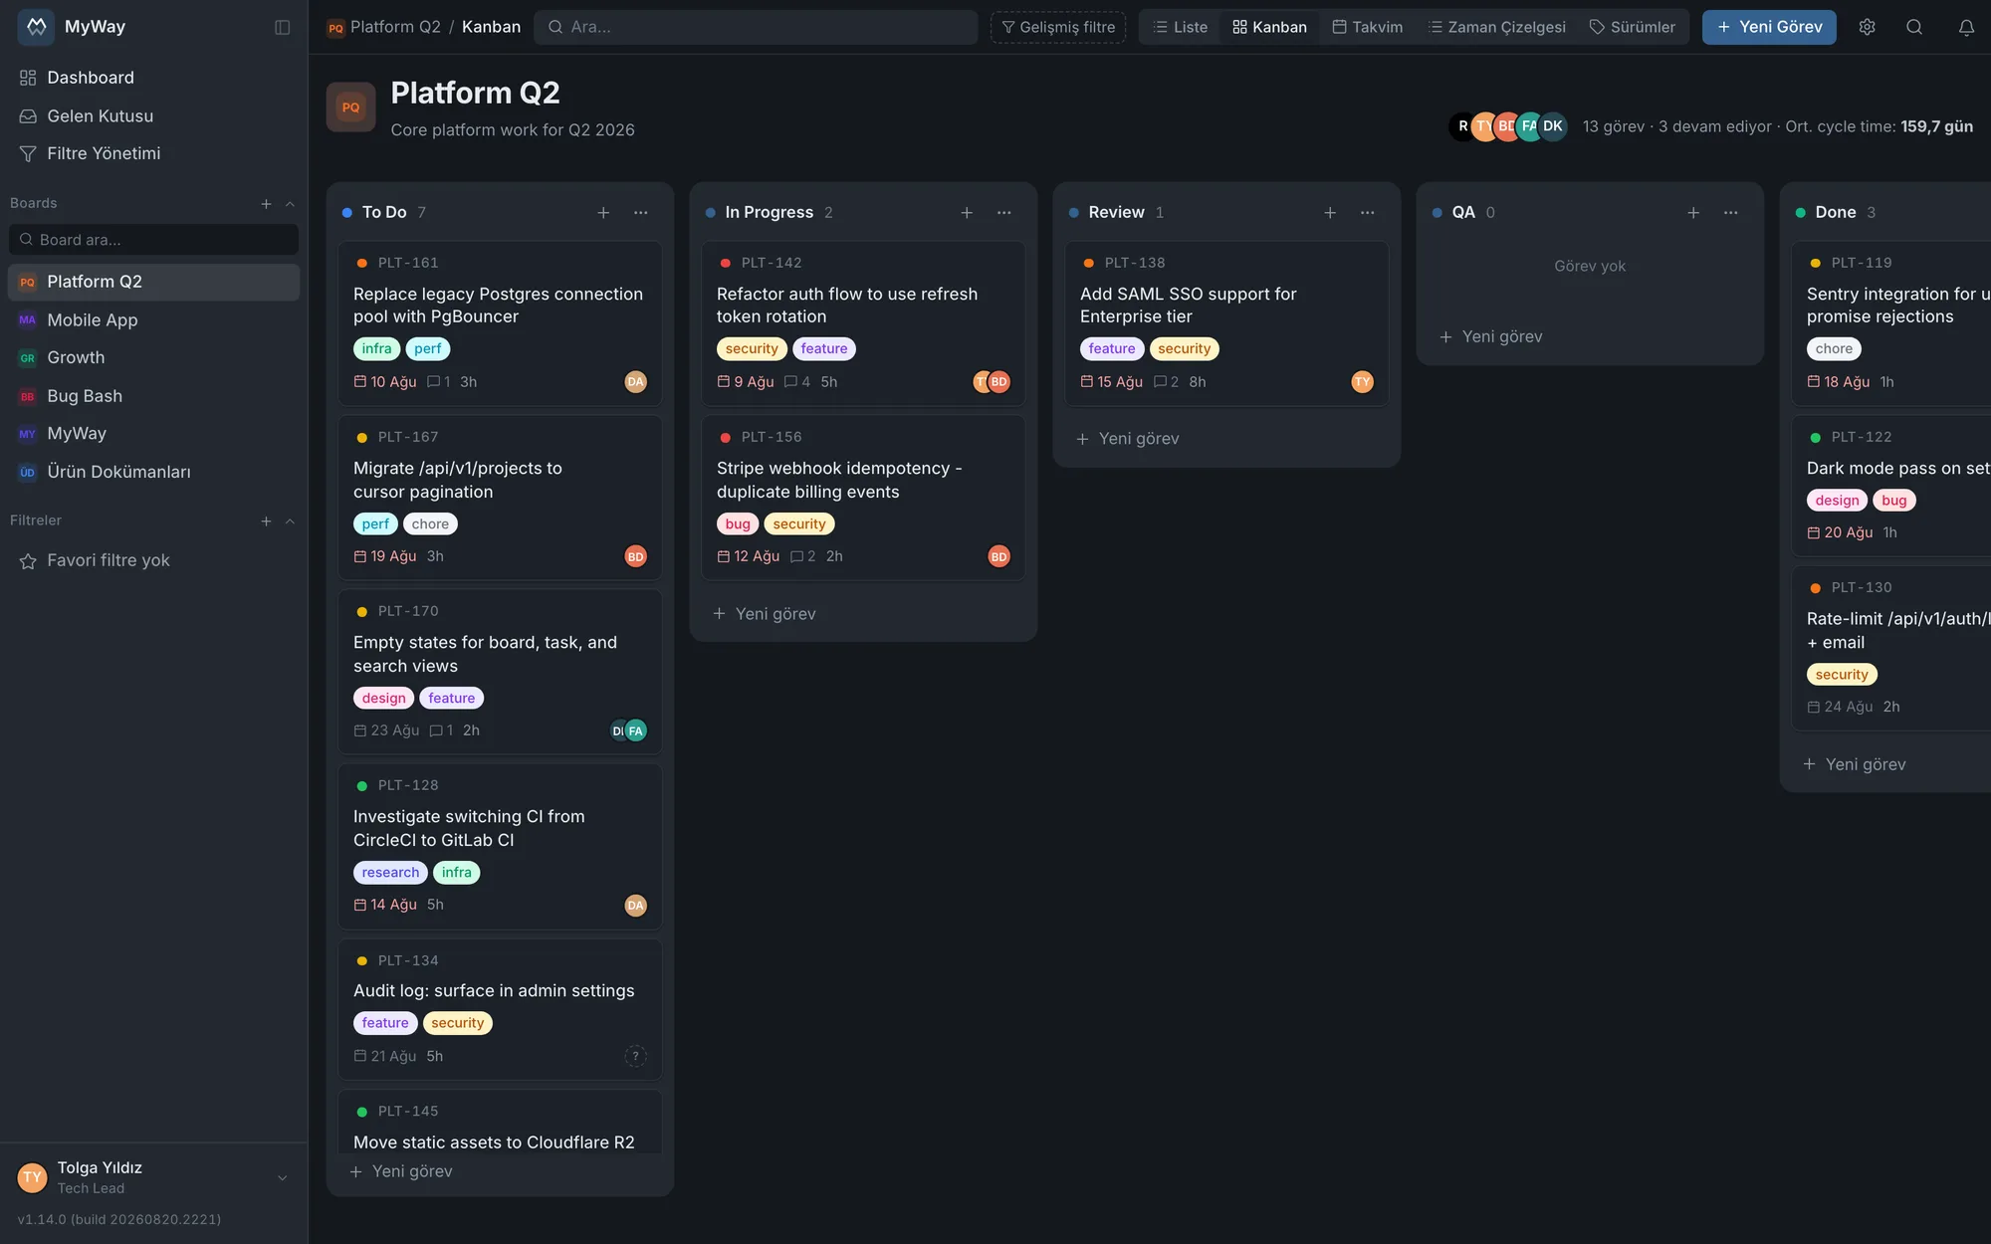
Task: Click the bug tag on PLT-156
Action: [x=738, y=524]
